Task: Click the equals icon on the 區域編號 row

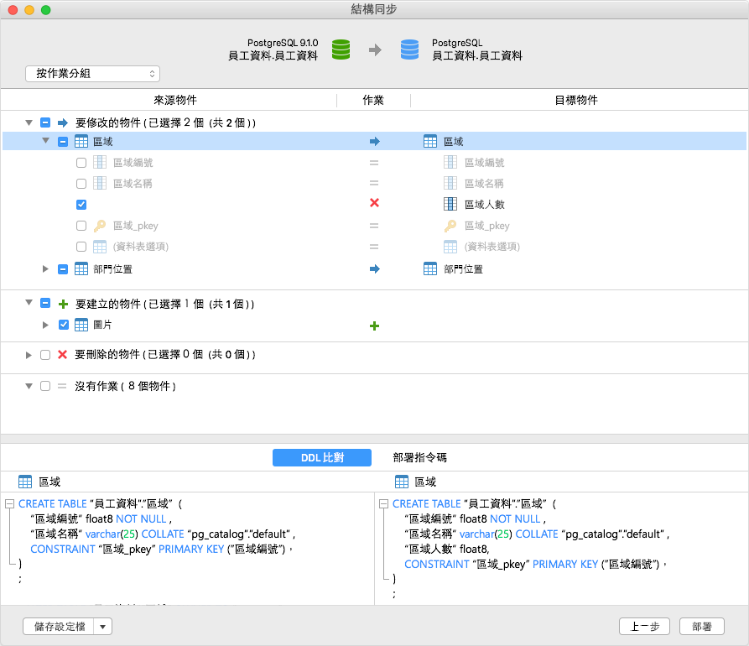Action: (374, 162)
